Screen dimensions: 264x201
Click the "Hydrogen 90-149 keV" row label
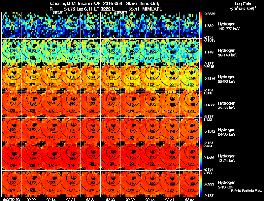coord(227,53)
